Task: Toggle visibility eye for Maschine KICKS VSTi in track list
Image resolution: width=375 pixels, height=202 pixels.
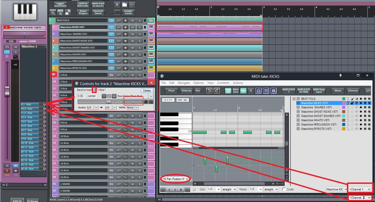Action: click(x=357, y=103)
